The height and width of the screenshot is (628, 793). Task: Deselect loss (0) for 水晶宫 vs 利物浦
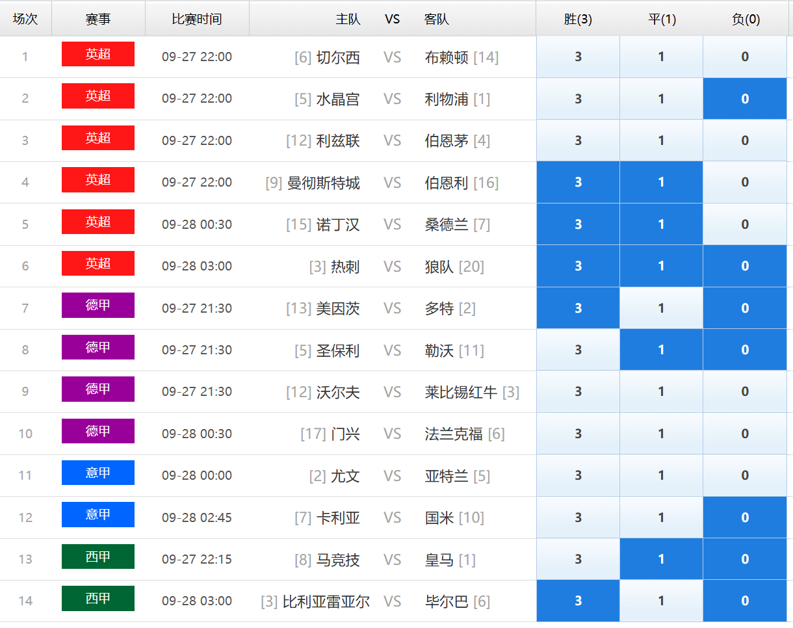(744, 99)
